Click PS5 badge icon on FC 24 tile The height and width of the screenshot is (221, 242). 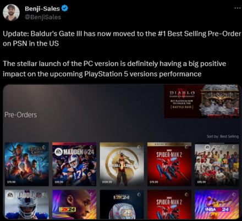pyautogui.click(x=234, y=147)
